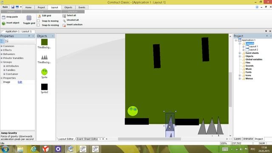Viewport: 272px width, 153px height.
Task: Switch to the Animator panel tab
Action: pos(248,139)
